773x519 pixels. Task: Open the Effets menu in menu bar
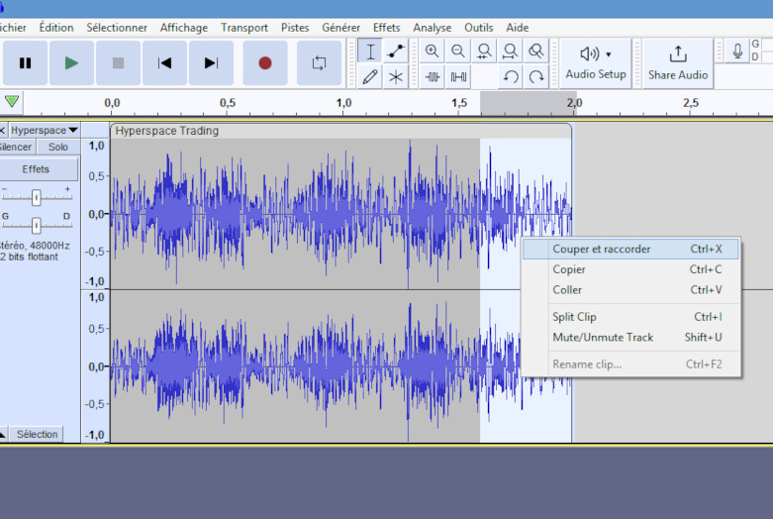click(x=386, y=28)
